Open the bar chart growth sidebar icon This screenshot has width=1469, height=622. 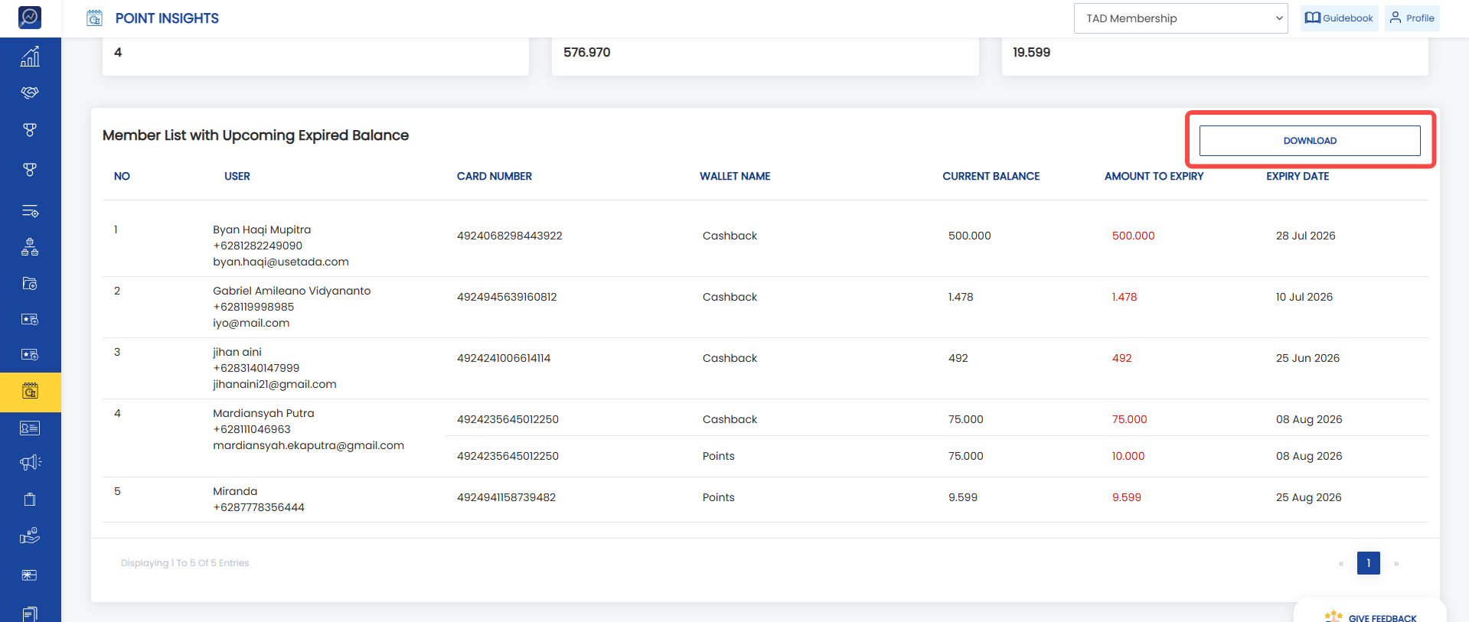tap(30, 56)
